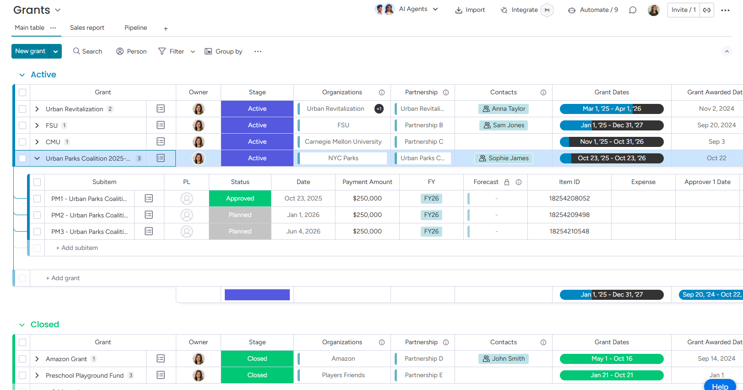Click the copy link icon beside Invite
The image size is (743, 390).
(707, 10)
